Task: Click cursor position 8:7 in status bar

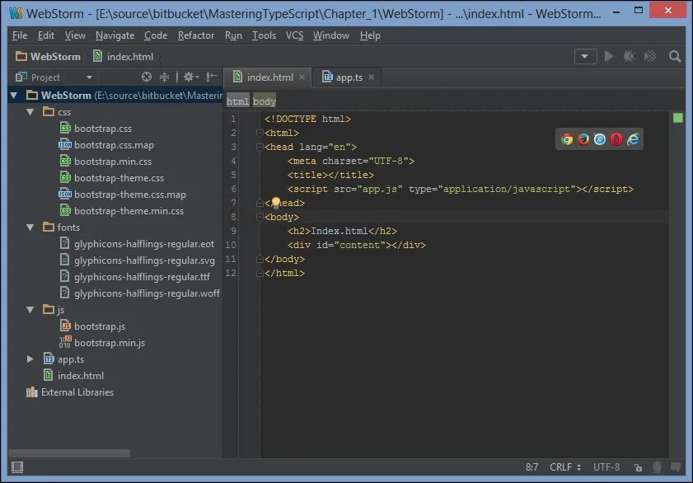Action: pyautogui.click(x=531, y=467)
